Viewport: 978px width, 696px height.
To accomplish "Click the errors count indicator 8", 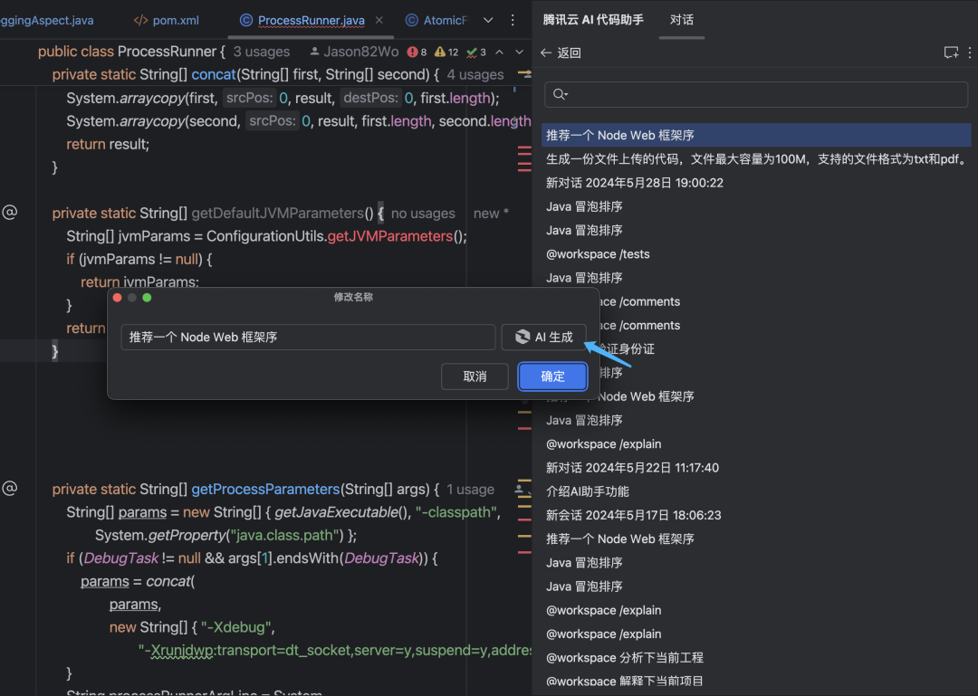I will (417, 52).
